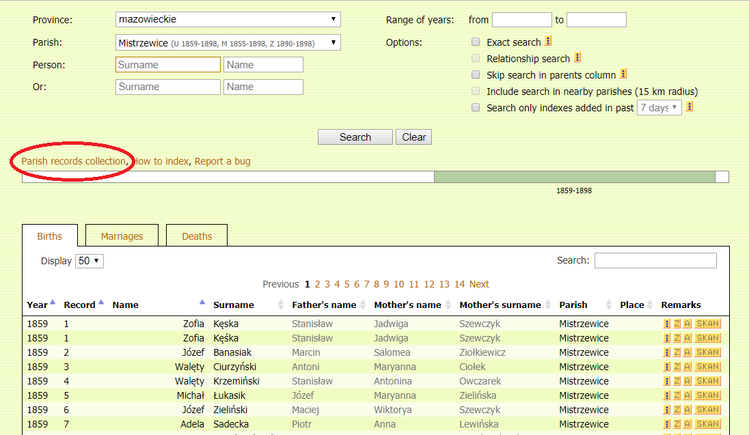
Task: Click the Z icon in Walęty Ciurzyński row
Action: (x=677, y=367)
